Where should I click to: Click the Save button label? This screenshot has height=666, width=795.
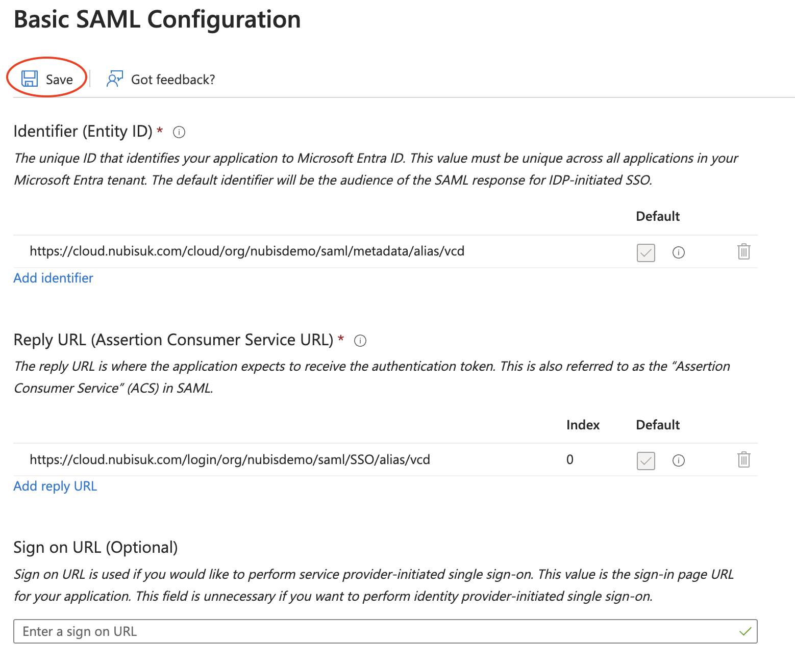tap(59, 80)
